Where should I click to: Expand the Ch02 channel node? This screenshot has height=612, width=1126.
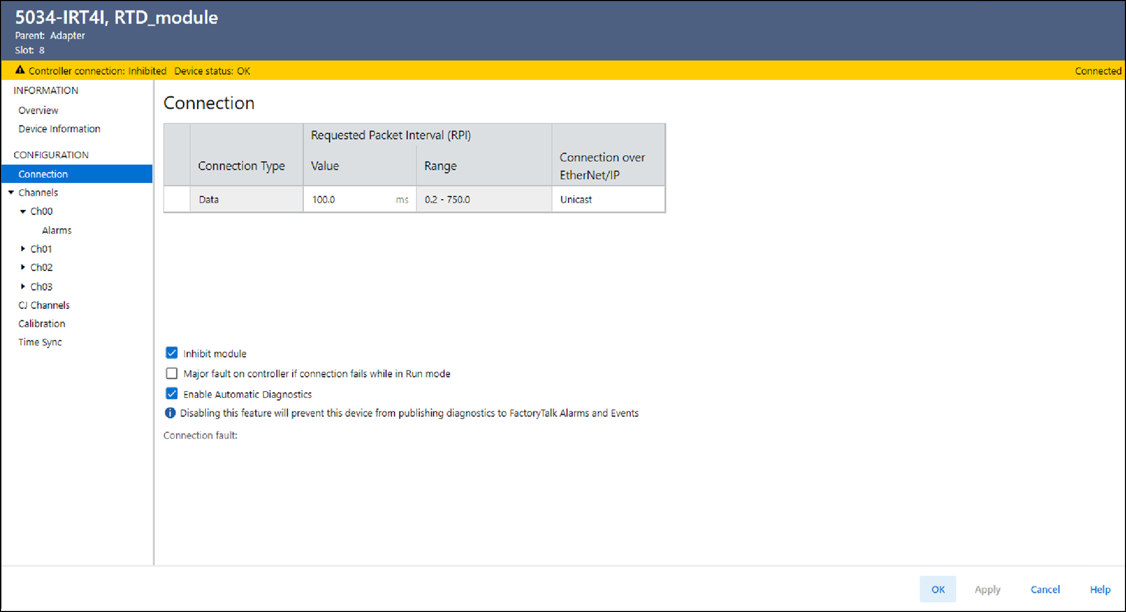[x=23, y=267]
